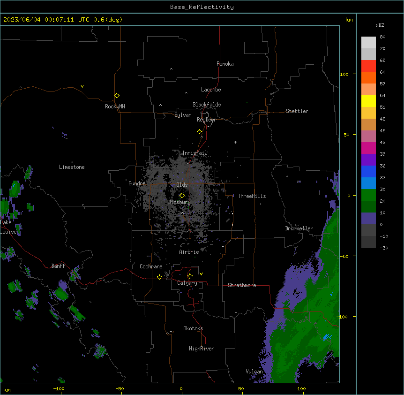Screen dimensions: 404x395
Task: Click the yellow diamond marker between Olds and Didsbury
Action: [182, 196]
